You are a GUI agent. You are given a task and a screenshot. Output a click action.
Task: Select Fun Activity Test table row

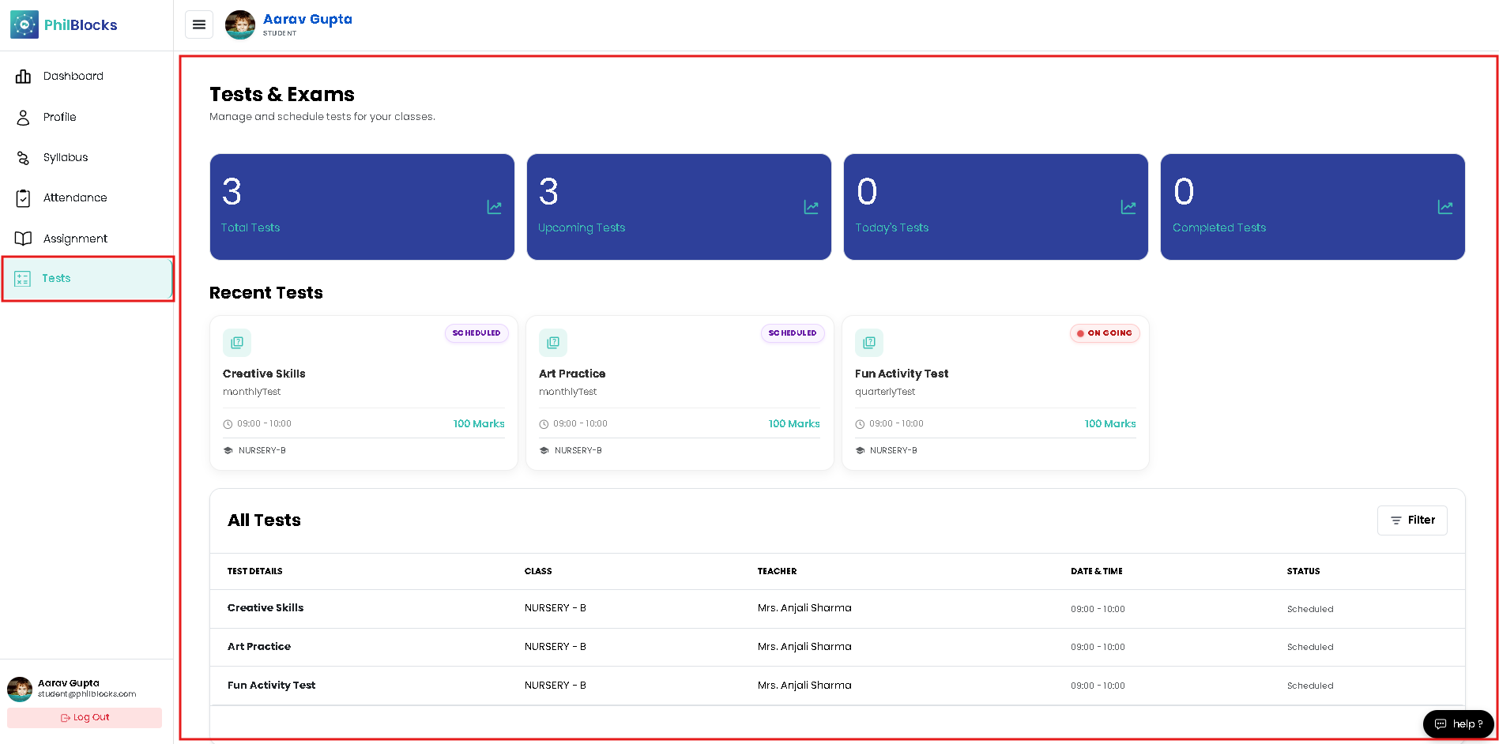coord(837,686)
